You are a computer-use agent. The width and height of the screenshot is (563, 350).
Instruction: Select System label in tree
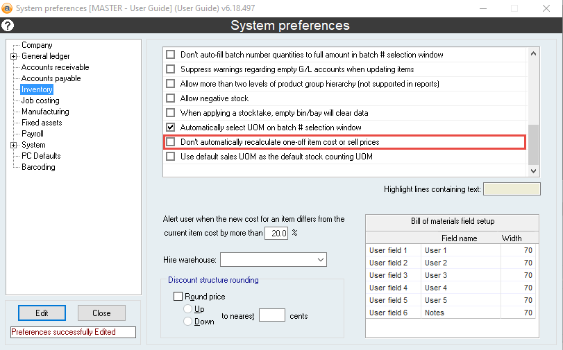(x=33, y=145)
